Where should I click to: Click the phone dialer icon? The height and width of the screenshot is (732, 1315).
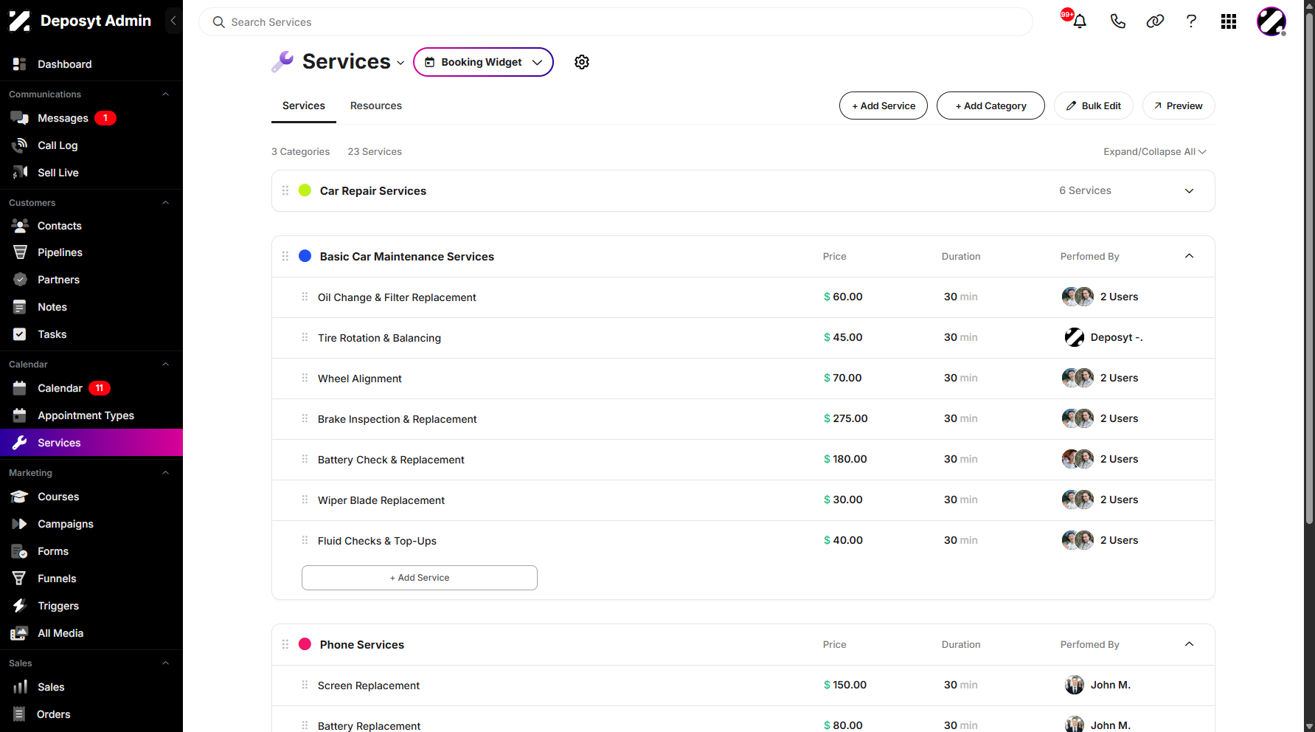(1118, 21)
